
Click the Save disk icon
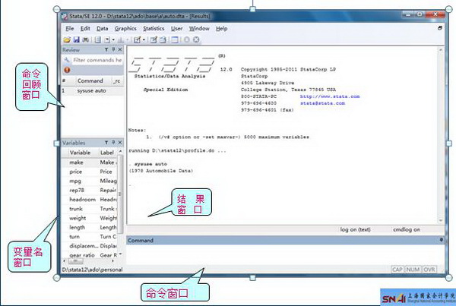(x=76, y=39)
